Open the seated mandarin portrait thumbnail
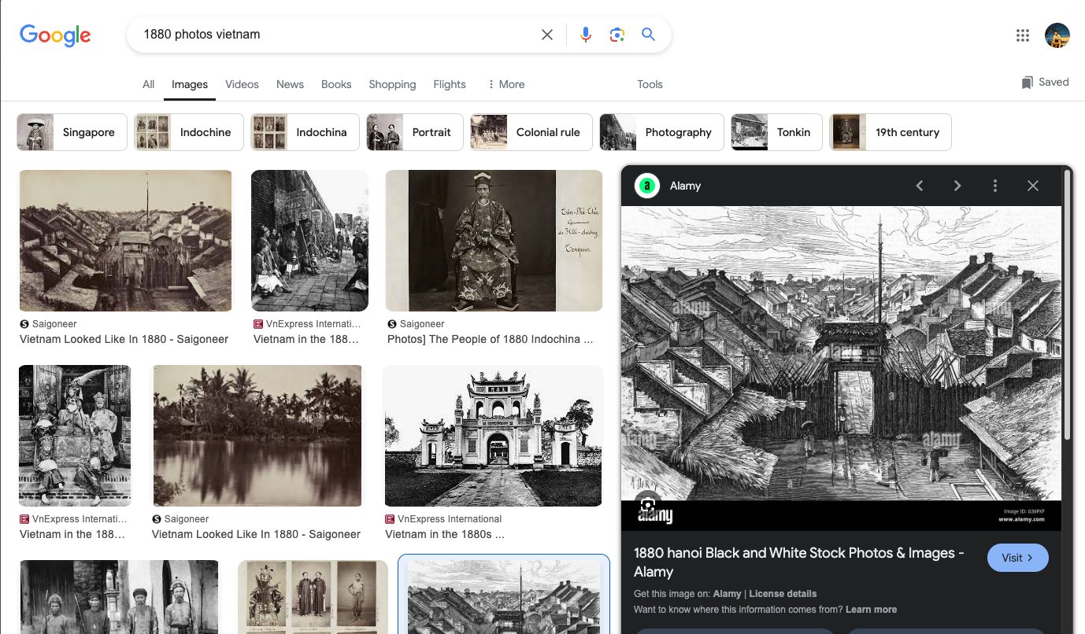This screenshot has width=1085, height=634. tap(494, 241)
